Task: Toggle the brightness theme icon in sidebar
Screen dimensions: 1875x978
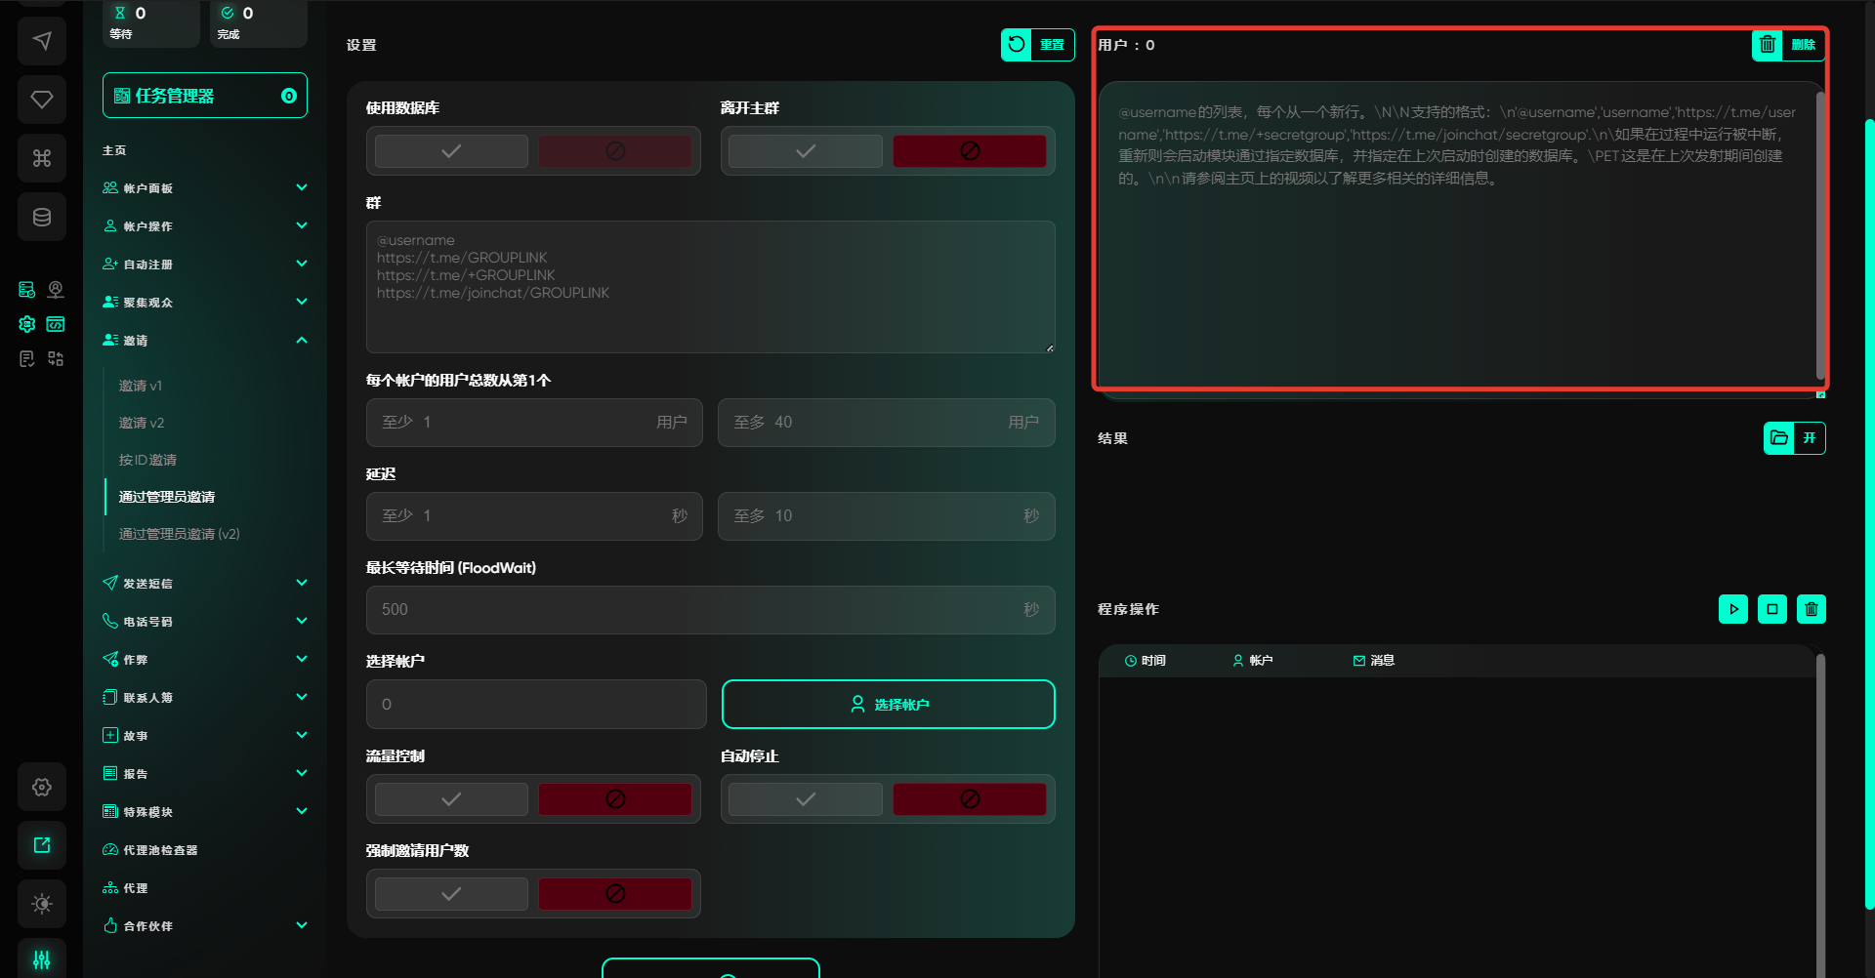Action: pyautogui.click(x=42, y=904)
